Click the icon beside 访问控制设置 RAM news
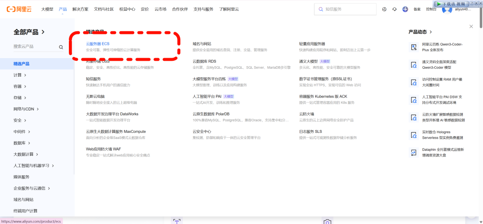This screenshot has height=224, width=483. [x=413, y=82]
